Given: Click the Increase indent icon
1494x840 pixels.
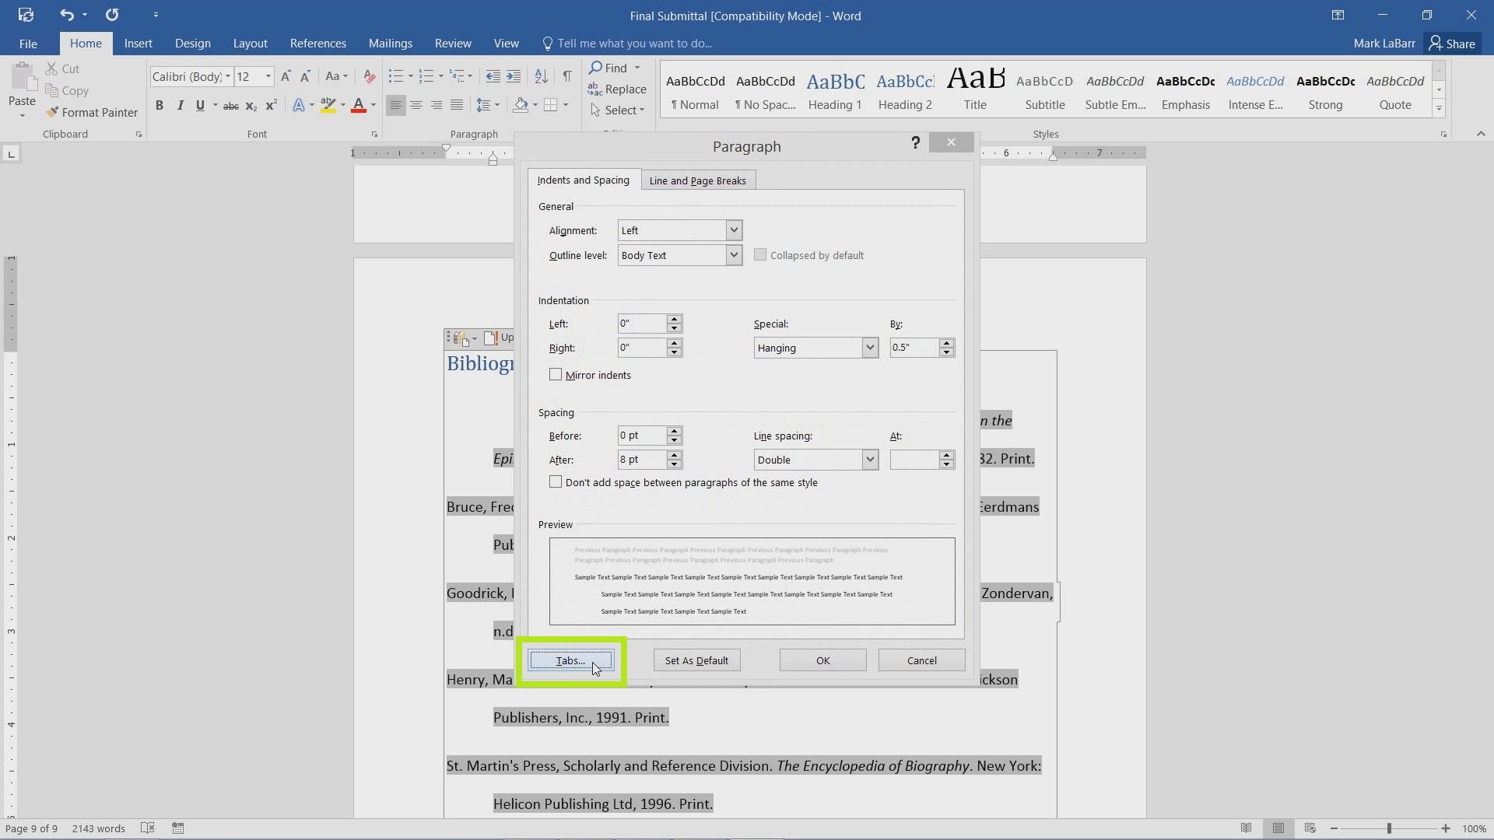Looking at the screenshot, I should 514,76.
